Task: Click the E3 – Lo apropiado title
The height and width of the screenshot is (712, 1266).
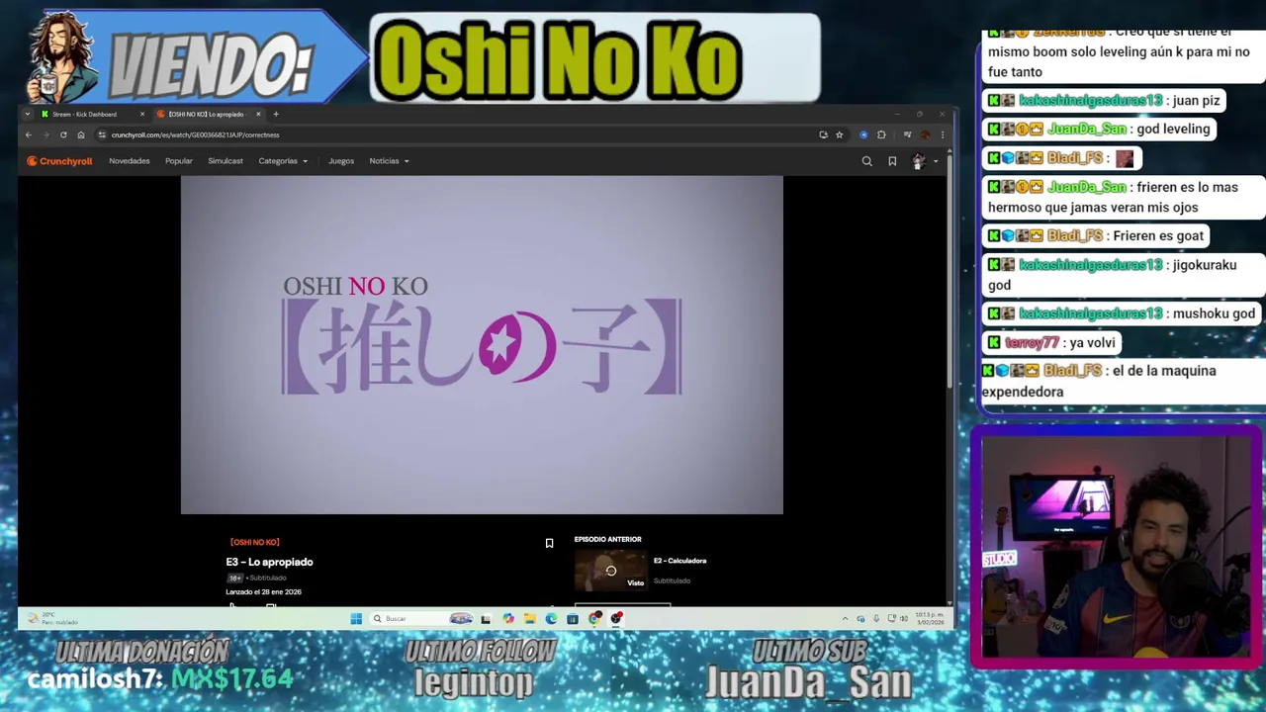Action: click(x=269, y=562)
